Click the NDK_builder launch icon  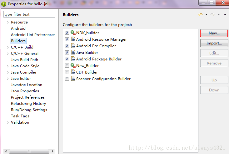pyautogui.click(x=73, y=33)
